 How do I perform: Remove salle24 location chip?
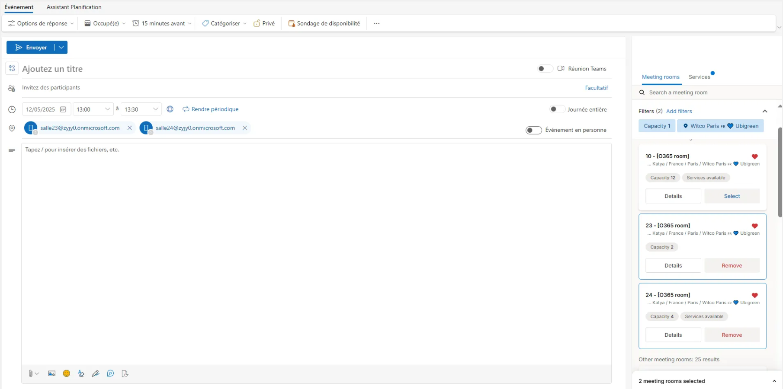click(x=245, y=128)
